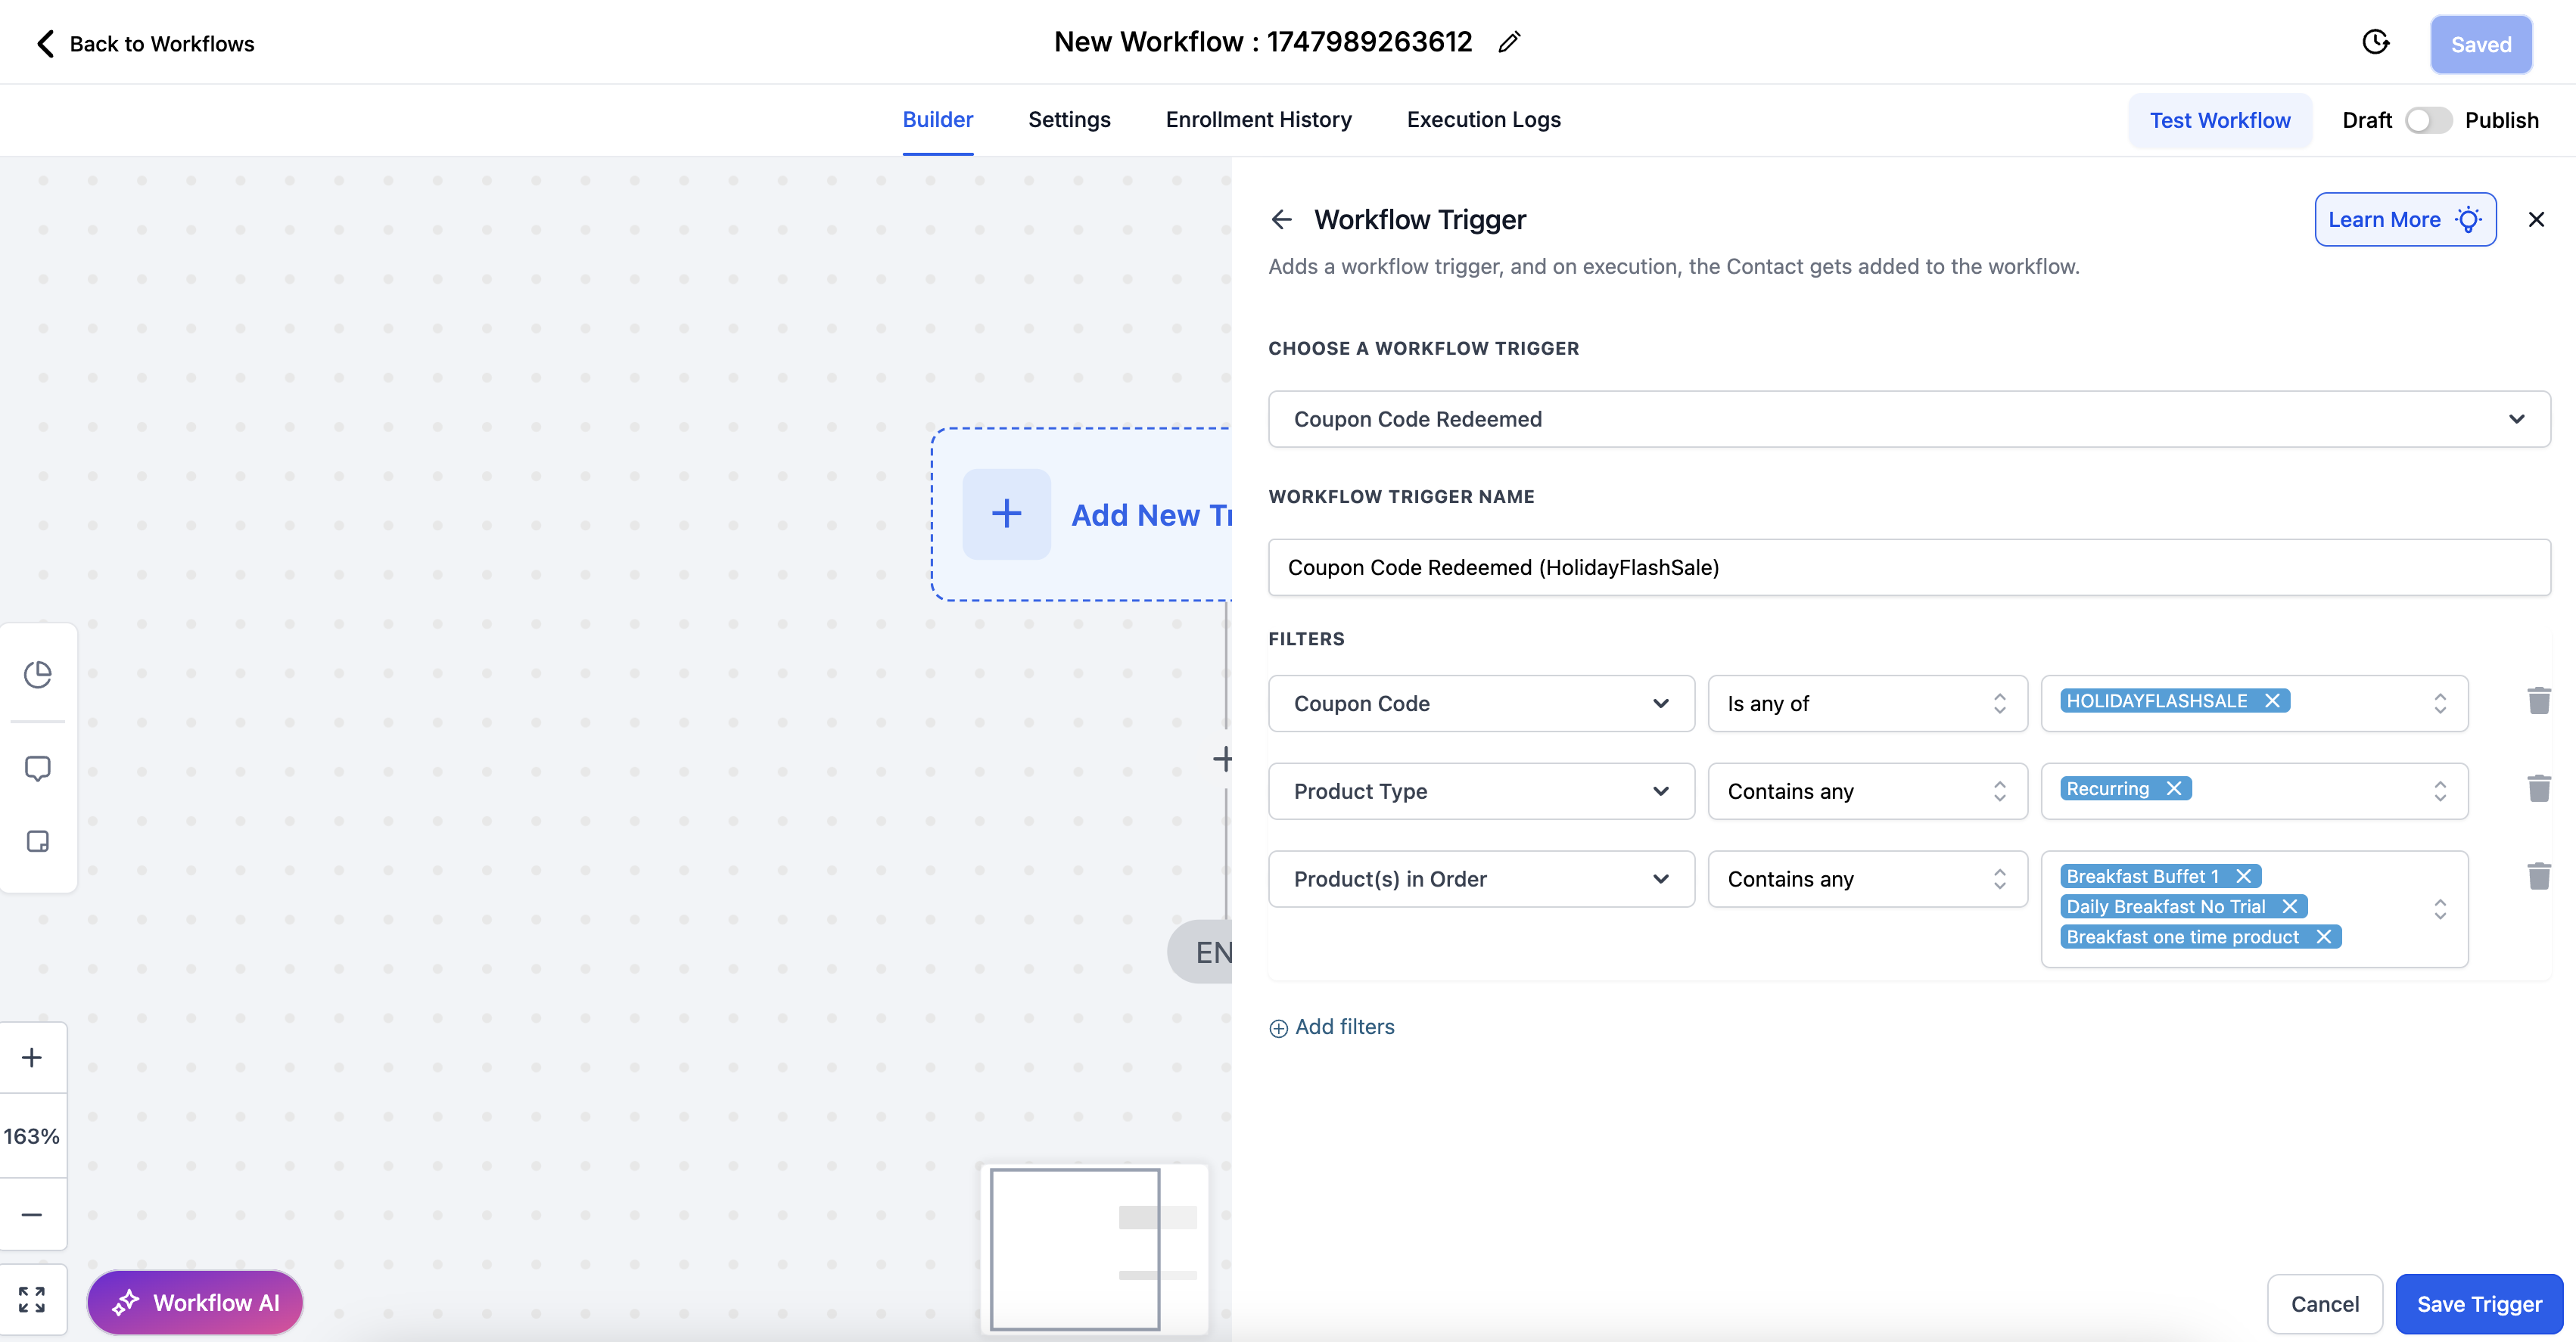This screenshot has width=2576, height=1342.
Task: Open version history clock icon
Action: (x=2376, y=42)
